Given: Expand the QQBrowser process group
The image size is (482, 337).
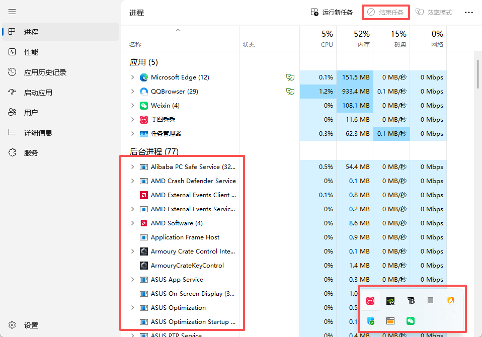Looking at the screenshot, I should (132, 92).
